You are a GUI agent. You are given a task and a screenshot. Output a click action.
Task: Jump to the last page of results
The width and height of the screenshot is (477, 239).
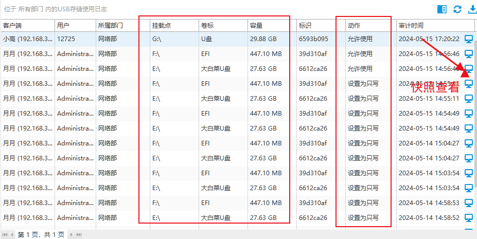(79, 234)
